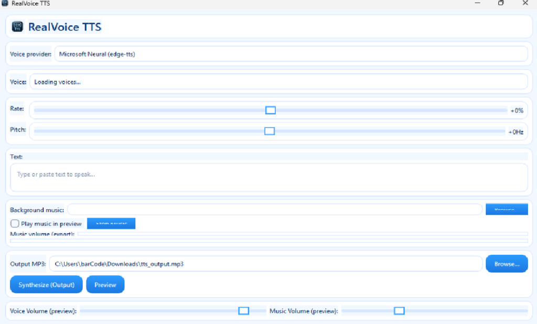Click the Output MP3 label
537x324 pixels.
pyautogui.click(x=28, y=264)
